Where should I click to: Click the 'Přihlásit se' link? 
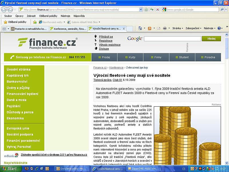(x=106, y=37)
